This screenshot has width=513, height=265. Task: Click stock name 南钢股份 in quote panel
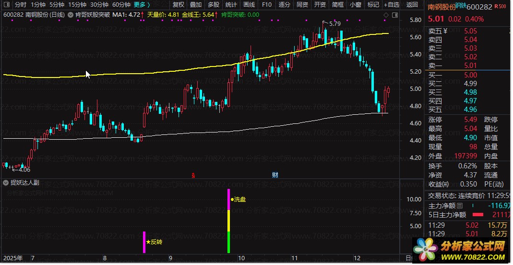coord(441,7)
